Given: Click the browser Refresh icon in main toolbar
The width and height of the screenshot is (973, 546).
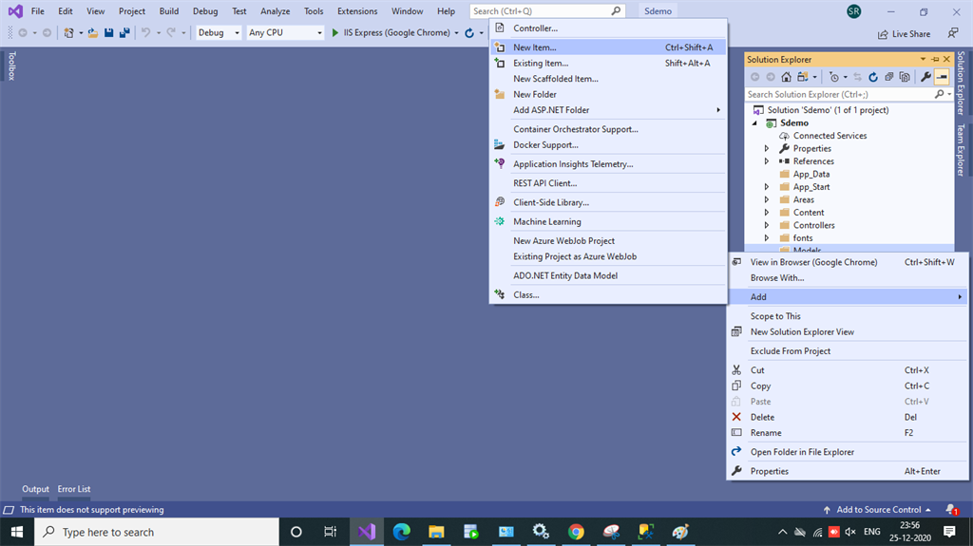Looking at the screenshot, I should [x=469, y=33].
